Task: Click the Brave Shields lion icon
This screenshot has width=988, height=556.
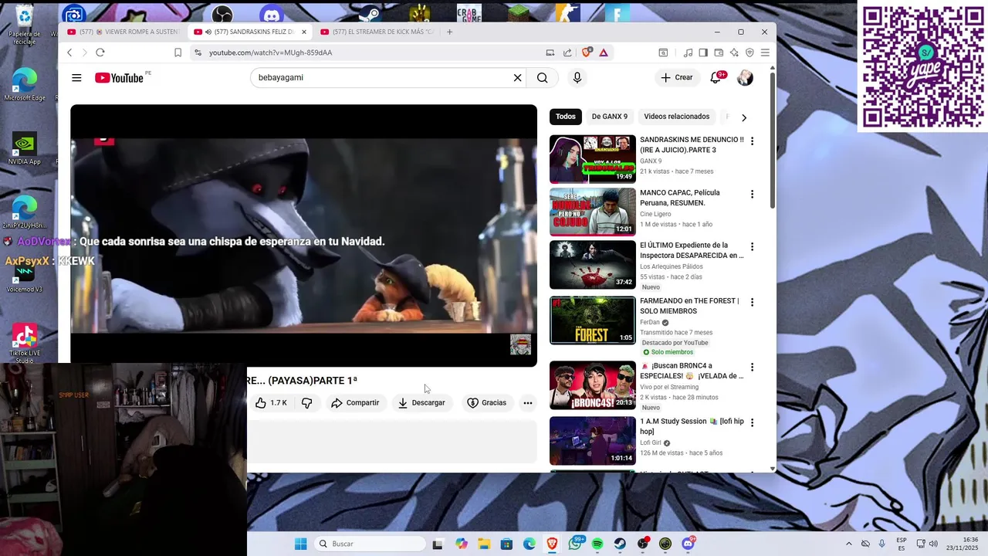Action: (587, 53)
